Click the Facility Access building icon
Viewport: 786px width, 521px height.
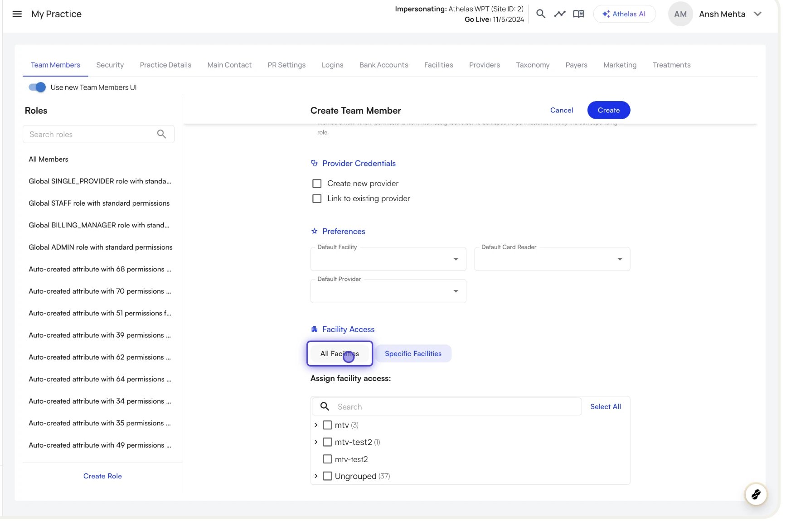(x=314, y=329)
